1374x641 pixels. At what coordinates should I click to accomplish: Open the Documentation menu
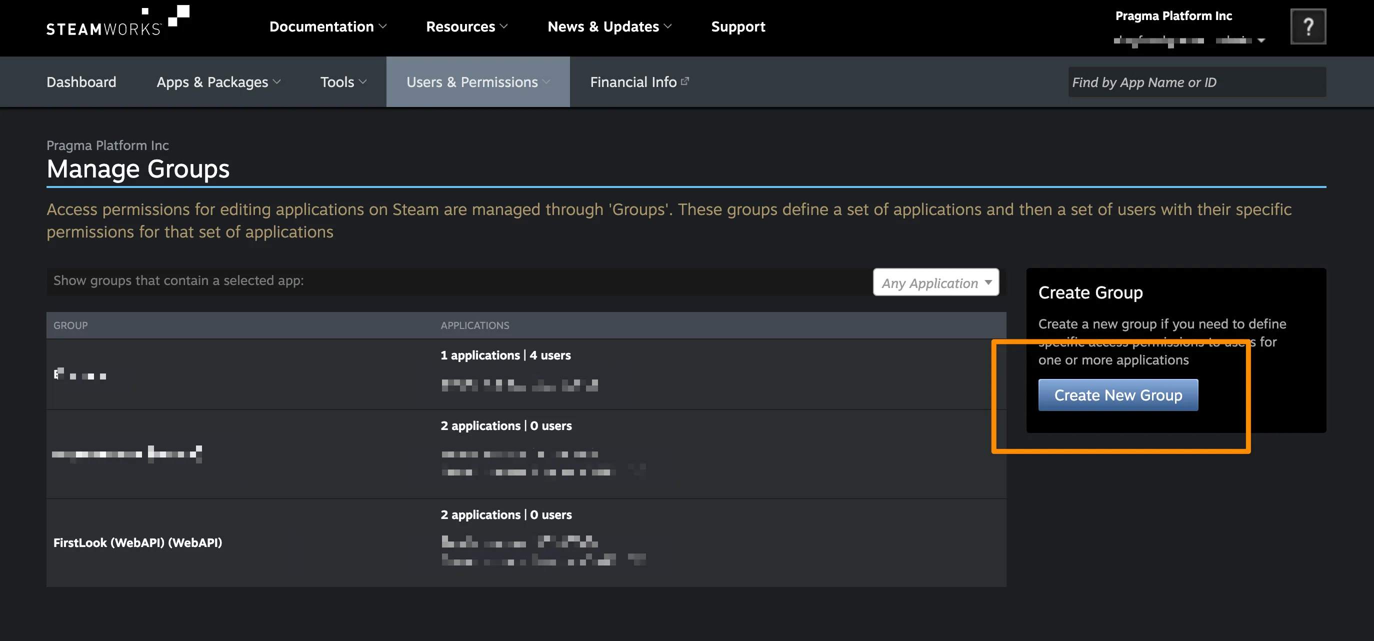coord(327,26)
